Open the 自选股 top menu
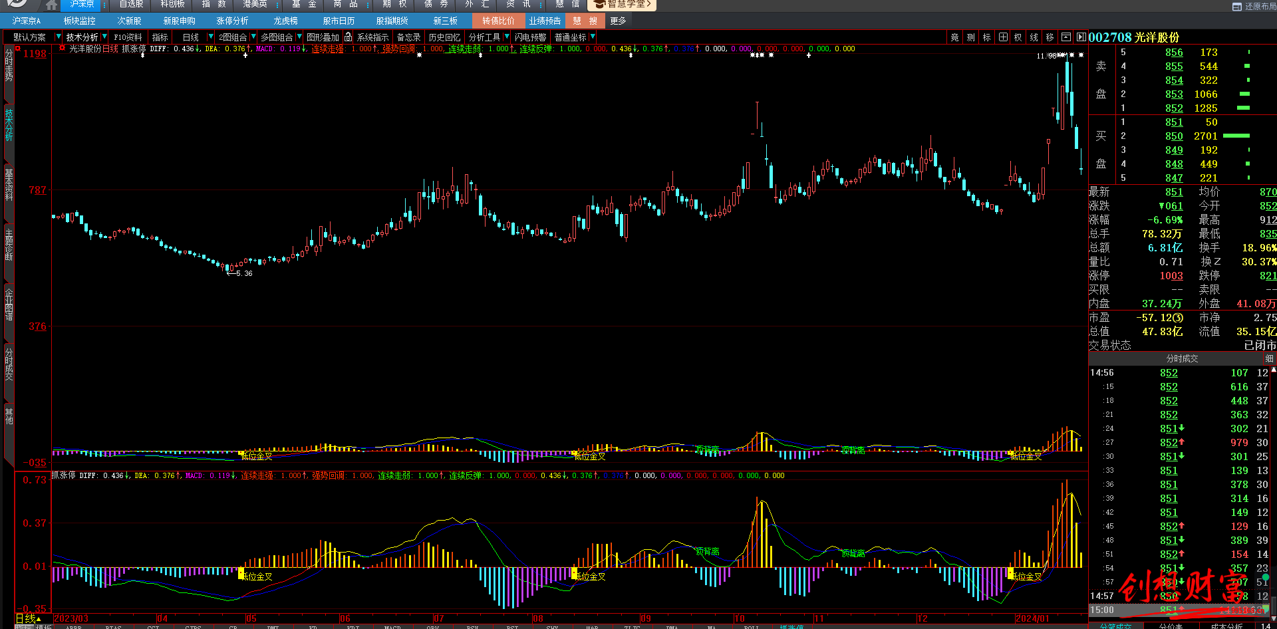The width and height of the screenshot is (1277, 629). point(131,4)
